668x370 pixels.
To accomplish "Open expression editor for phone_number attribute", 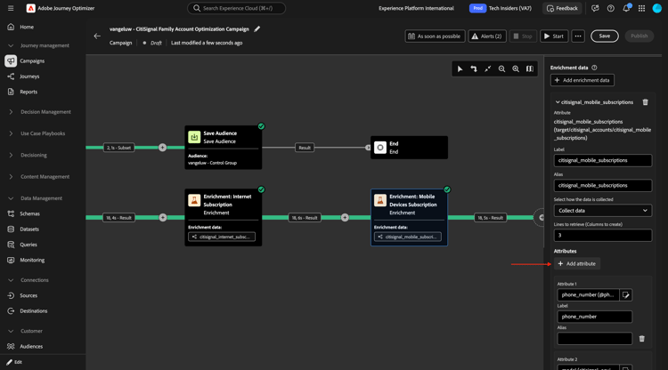I will click(625, 294).
